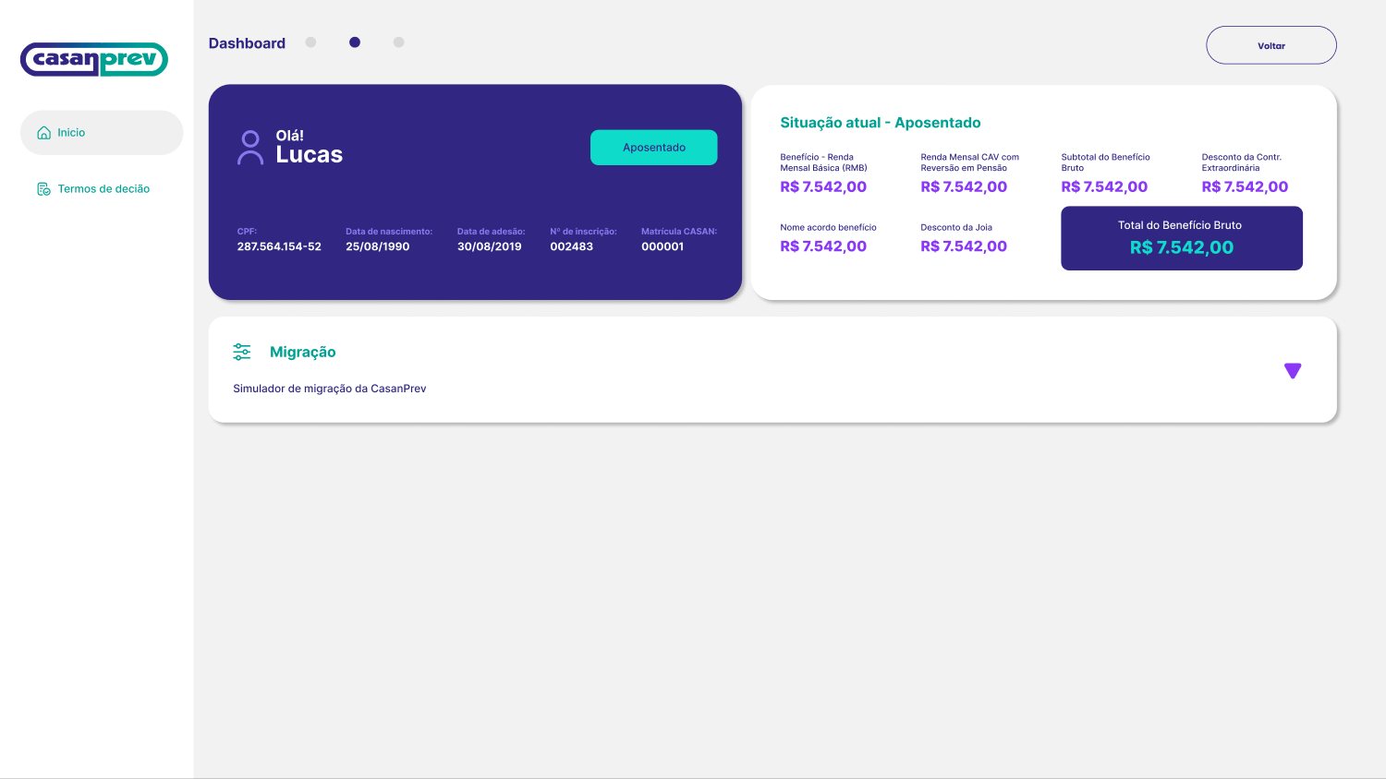
Task: Click the Aposentado status button
Action: tap(654, 148)
